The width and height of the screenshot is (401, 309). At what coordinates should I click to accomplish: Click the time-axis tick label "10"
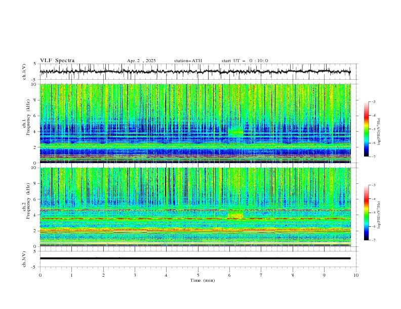pyautogui.click(x=356, y=275)
